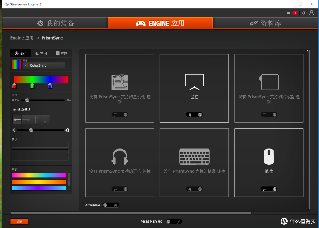Click the SteelSeries Engine title bar icon

tap(6, 4)
